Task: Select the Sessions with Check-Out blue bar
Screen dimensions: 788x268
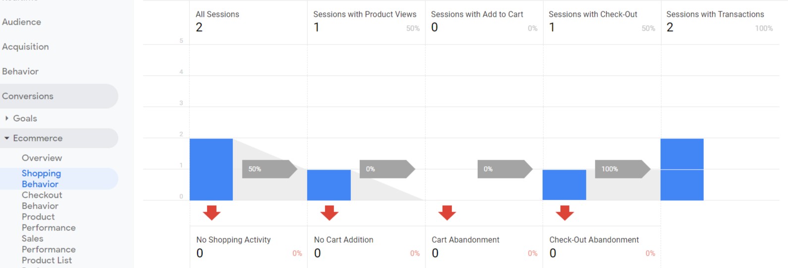Action: pos(564,185)
